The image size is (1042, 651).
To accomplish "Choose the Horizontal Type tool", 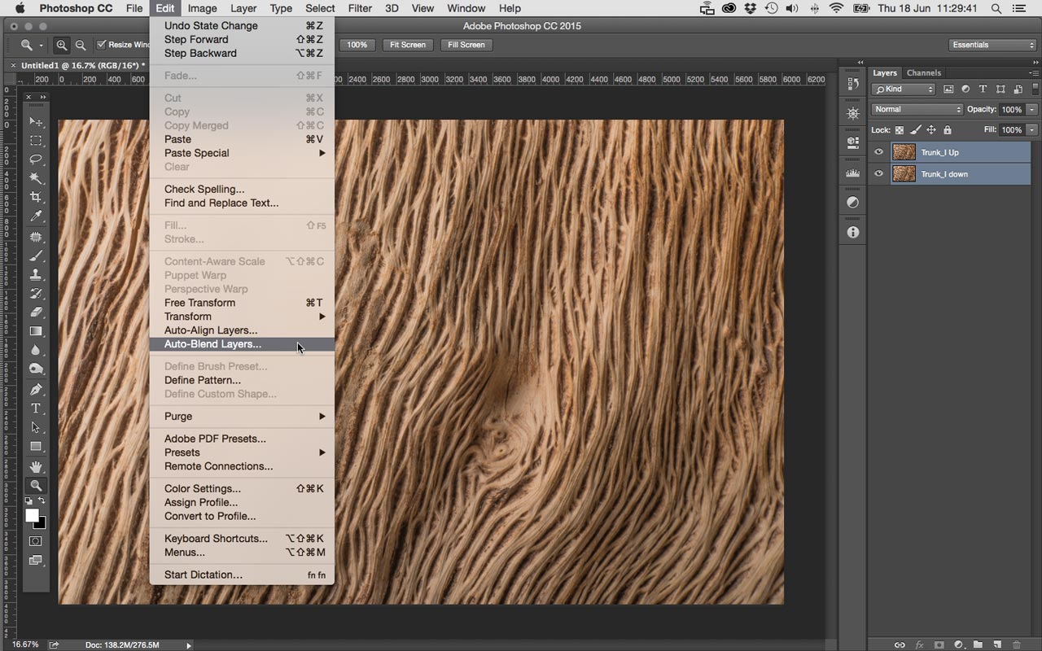I will 36,409.
